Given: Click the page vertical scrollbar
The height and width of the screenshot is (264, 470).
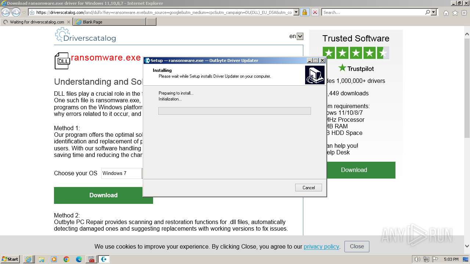Looking at the screenshot, I should [467, 88].
